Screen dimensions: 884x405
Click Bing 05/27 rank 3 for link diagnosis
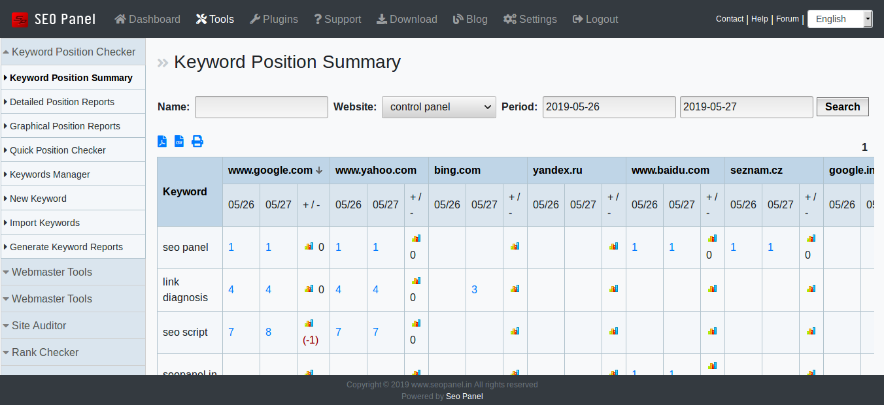coord(474,289)
